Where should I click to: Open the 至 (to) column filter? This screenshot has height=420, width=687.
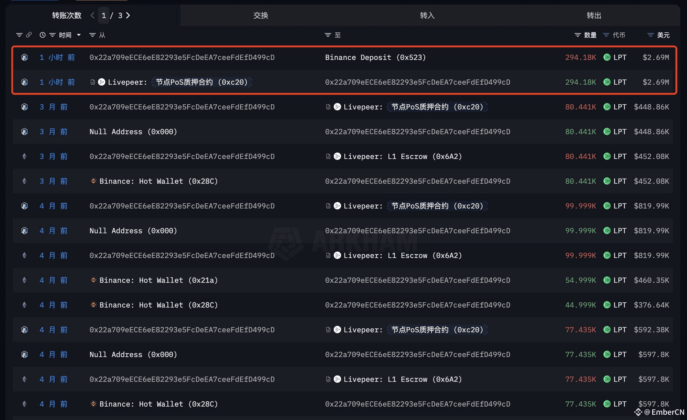[x=328, y=35]
